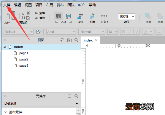165x115 pixels.
Task: Click the page icon beside index row
Action: pos(10,47)
